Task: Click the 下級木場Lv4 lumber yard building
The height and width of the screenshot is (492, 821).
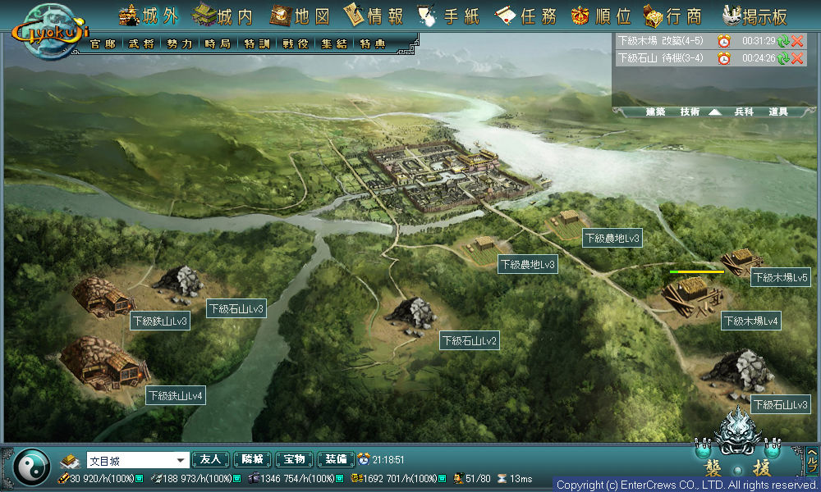Action: [692, 297]
